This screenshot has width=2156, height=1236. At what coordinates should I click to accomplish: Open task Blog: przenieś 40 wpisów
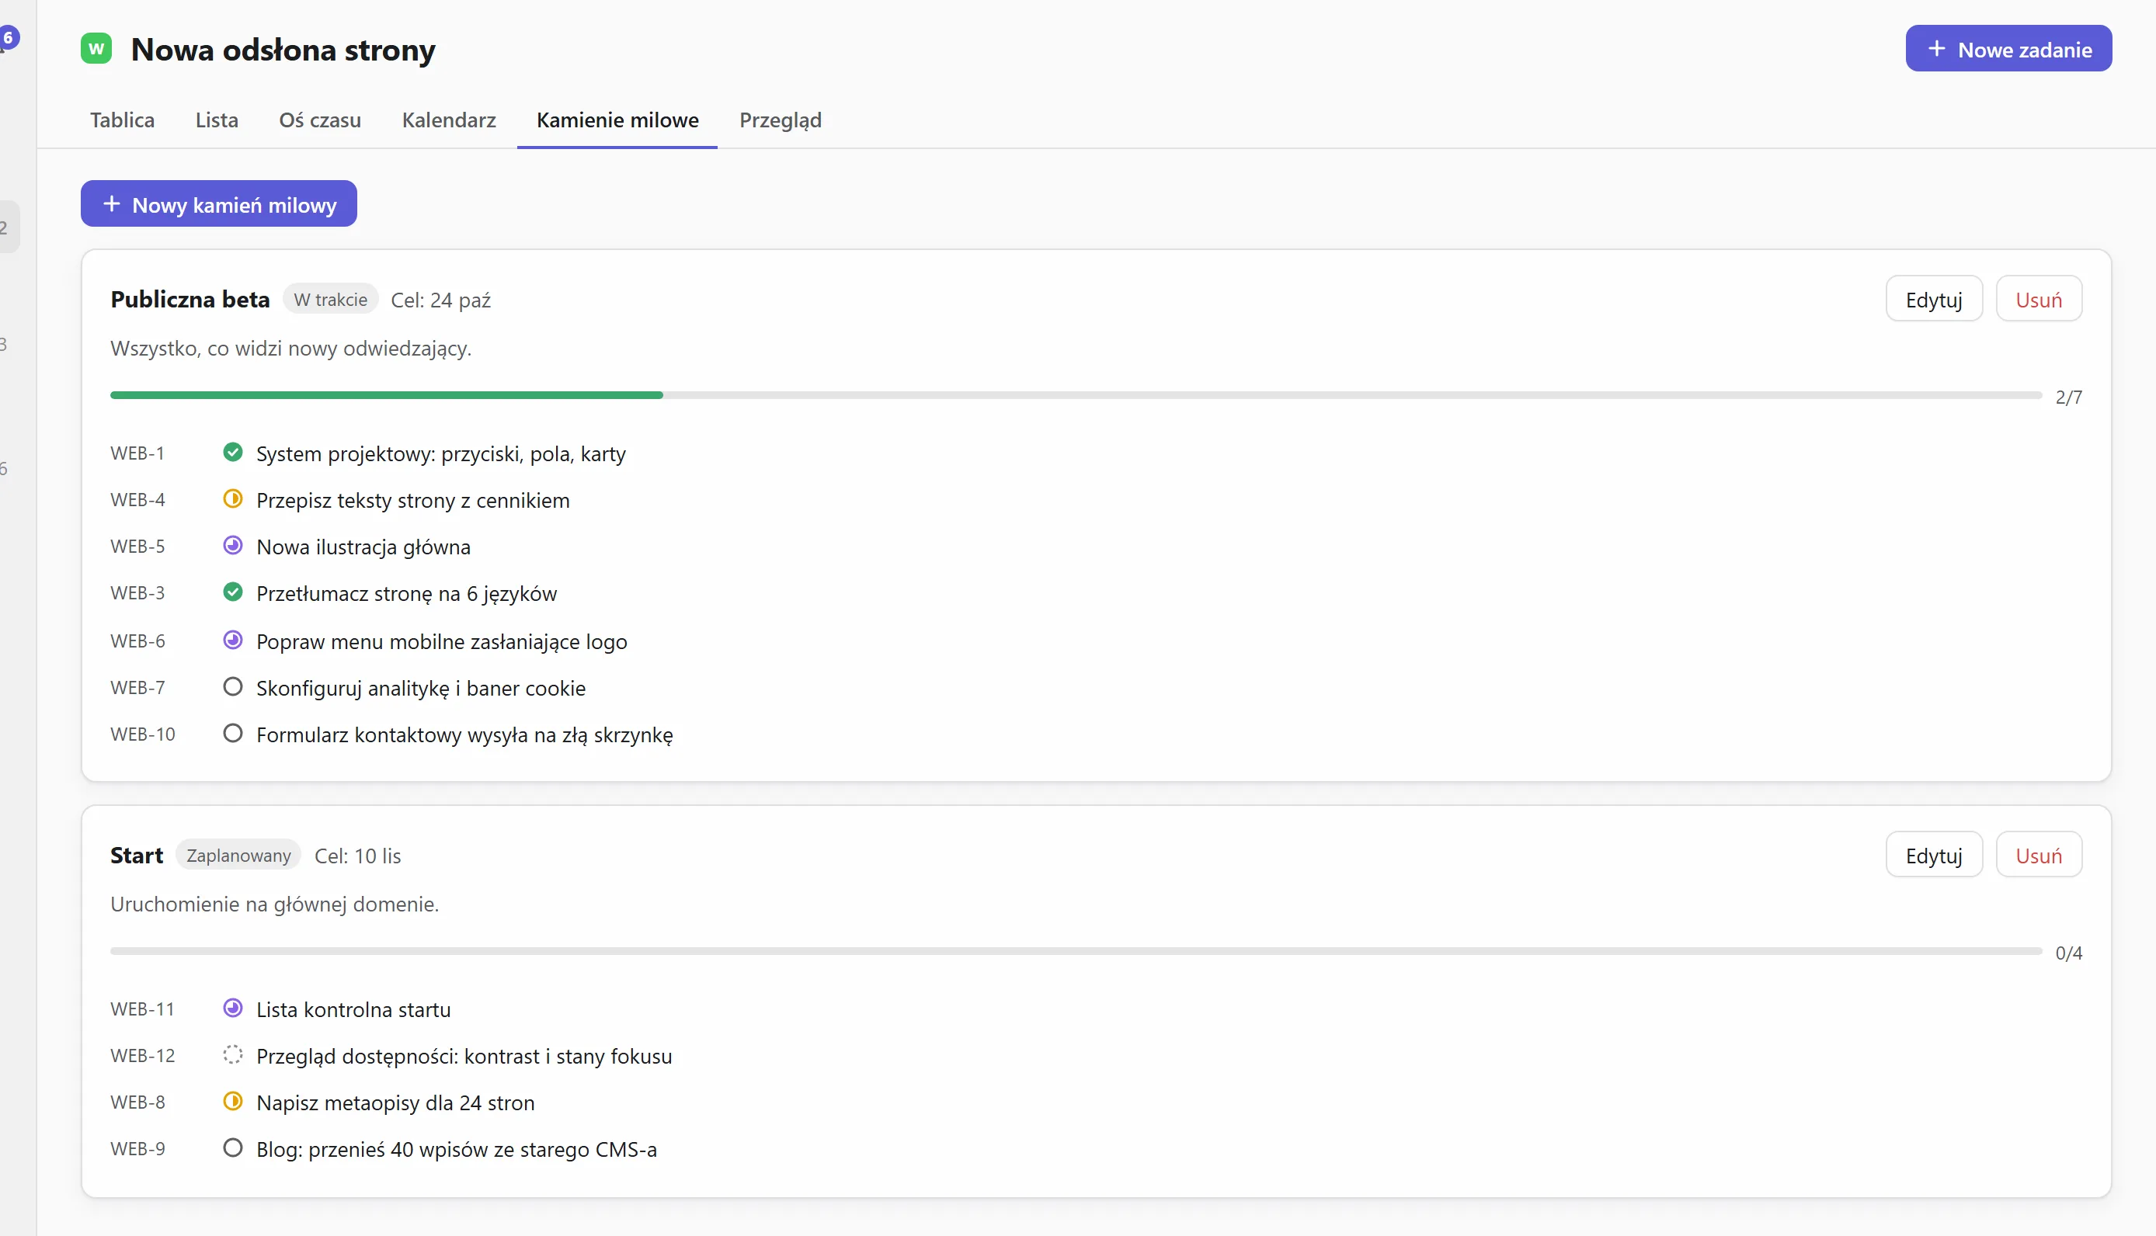pos(457,1151)
